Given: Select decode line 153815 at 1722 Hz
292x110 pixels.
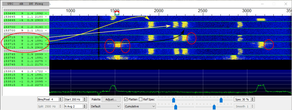Looking at the screenshot, I should click(26, 71).
